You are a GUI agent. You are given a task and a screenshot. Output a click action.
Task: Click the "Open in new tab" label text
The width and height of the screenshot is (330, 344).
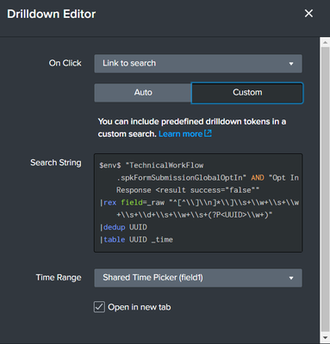tap(140, 307)
